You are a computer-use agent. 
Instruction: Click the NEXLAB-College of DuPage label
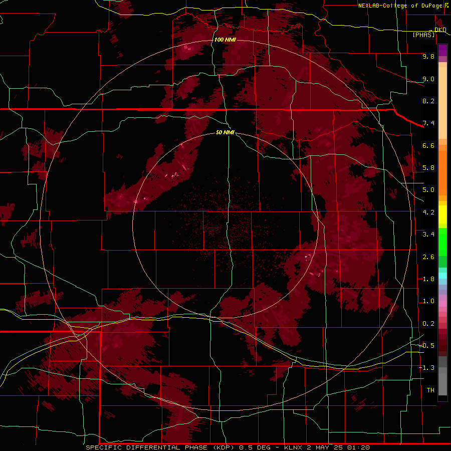400,6
